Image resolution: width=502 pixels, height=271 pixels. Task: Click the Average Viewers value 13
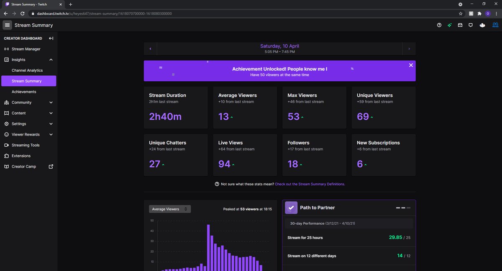point(223,117)
